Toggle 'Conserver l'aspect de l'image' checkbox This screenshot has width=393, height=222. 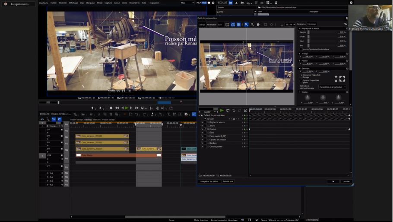click(x=301, y=76)
